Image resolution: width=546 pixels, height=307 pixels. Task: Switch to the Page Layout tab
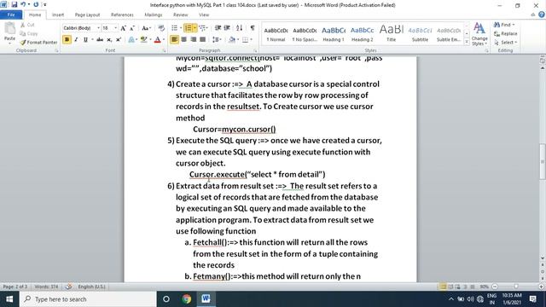[x=87, y=14]
